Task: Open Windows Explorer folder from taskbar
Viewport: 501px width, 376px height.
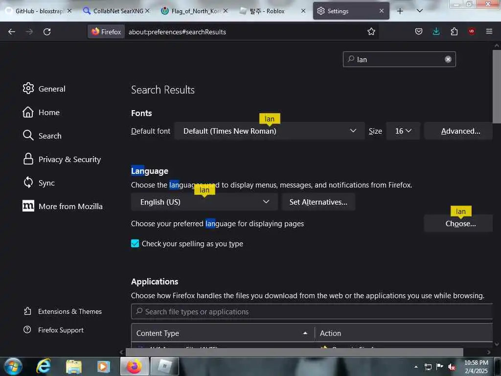Action: coord(74,366)
